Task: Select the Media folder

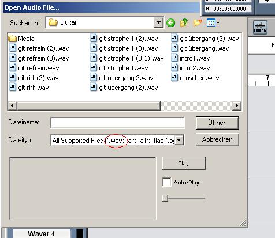Action: point(21,39)
